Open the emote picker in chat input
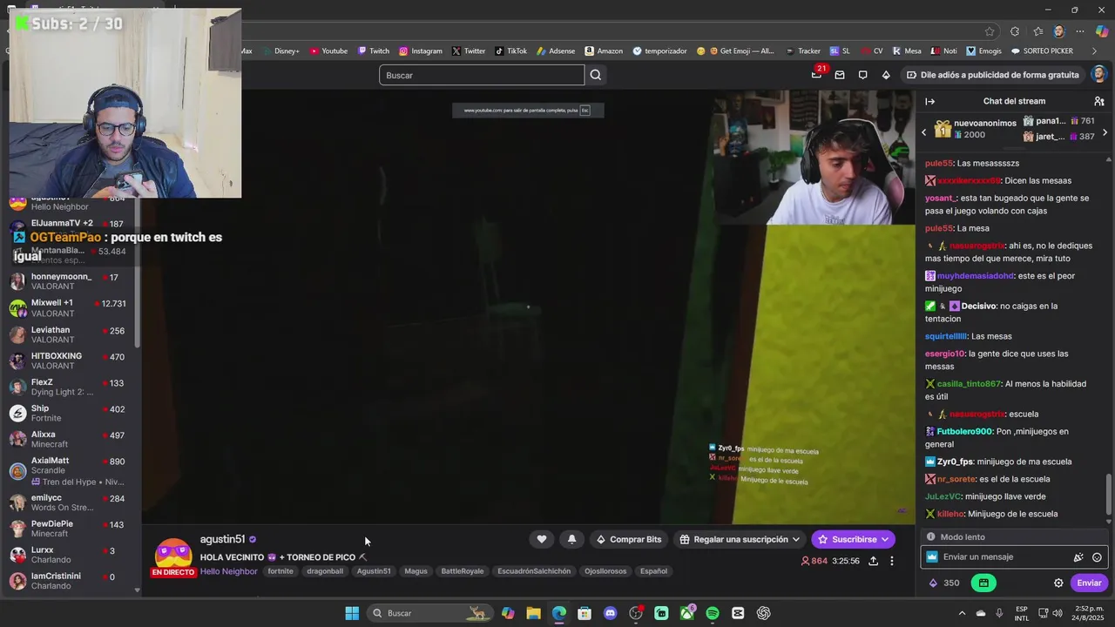Image resolution: width=1115 pixels, height=627 pixels. point(1097,557)
